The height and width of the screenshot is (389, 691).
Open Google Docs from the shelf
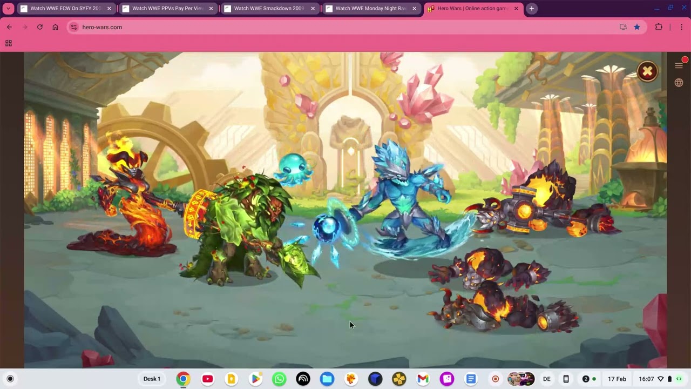coord(471,379)
